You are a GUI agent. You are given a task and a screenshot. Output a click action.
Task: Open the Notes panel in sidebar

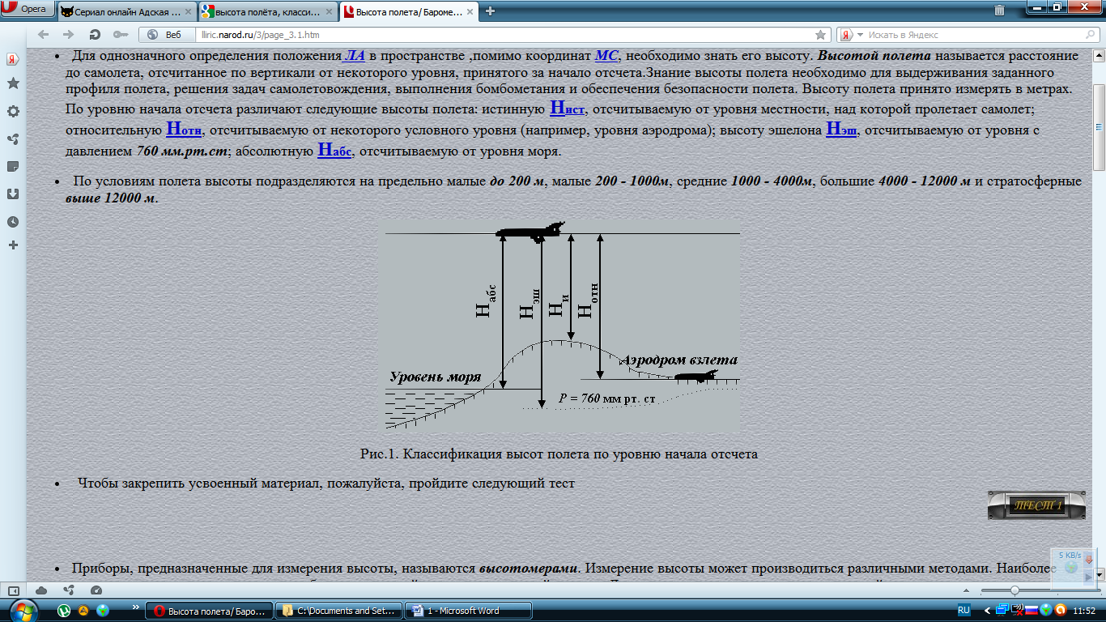pos(13,166)
